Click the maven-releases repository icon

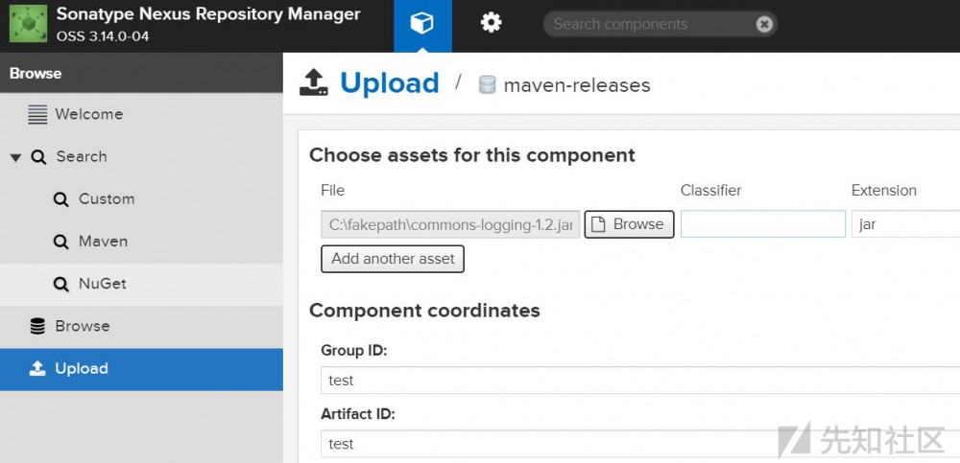[488, 84]
